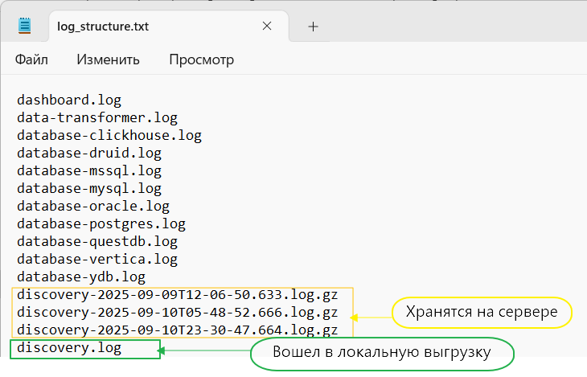Click the database-mssql.log entry
This screenshot has height=377, width=587.
coord(88,170)
